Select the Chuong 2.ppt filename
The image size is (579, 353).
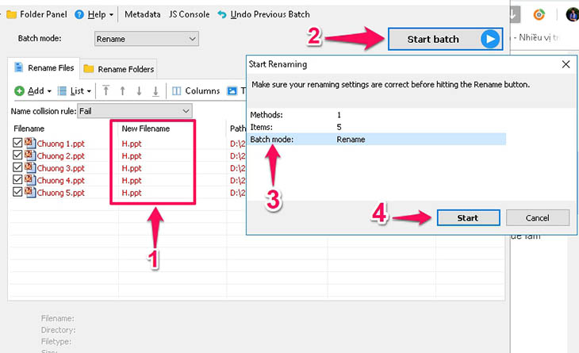pos(60,155)
